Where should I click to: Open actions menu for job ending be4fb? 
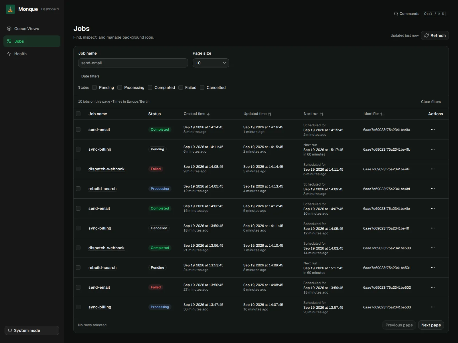[x=433, y=149]
